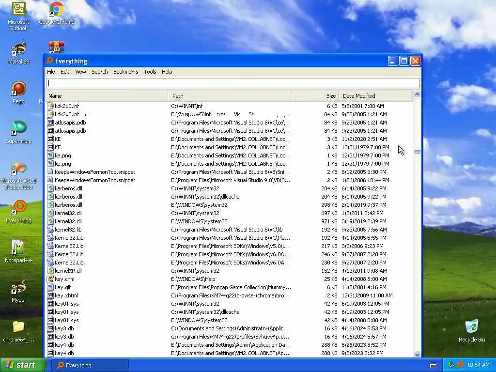Select the chrome64 folder on desktop
The width and height of the screenshot is (496, 372).
pos(18,331)
